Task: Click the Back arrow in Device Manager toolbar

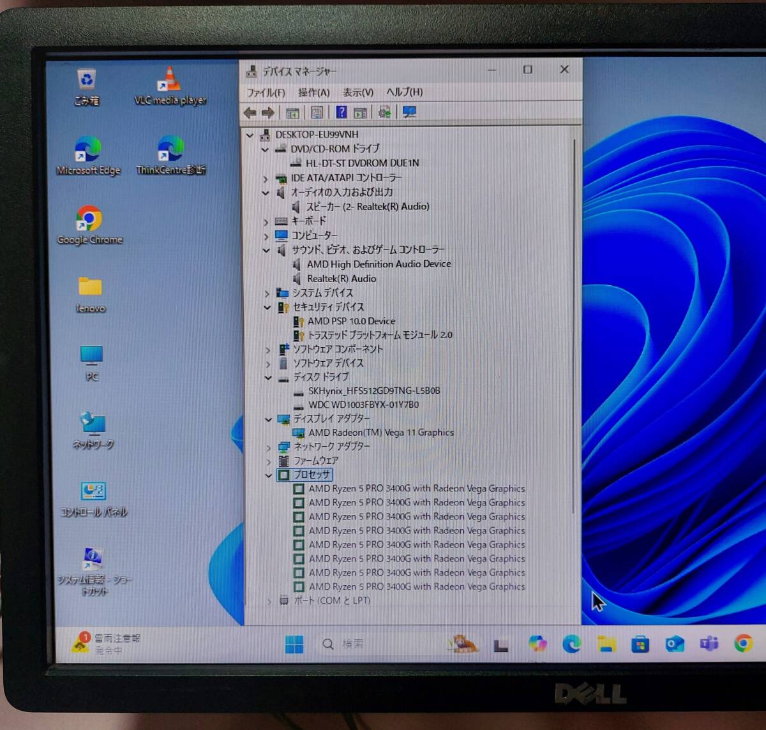Action: click(250, 113)
